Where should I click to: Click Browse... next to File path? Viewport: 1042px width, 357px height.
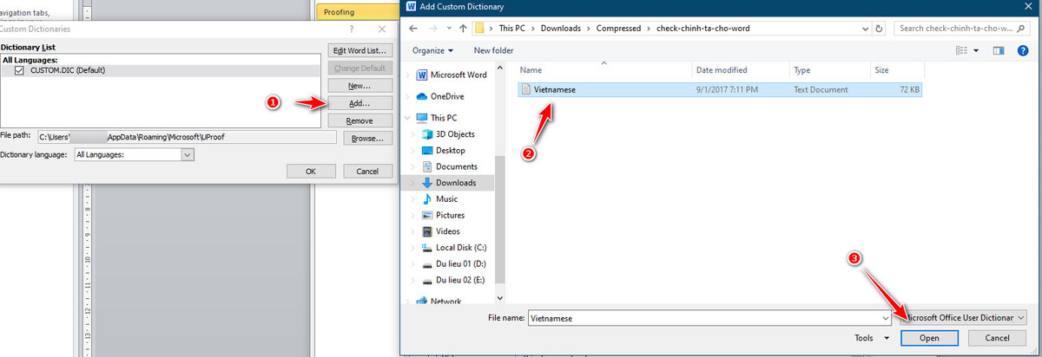[x=368, y=138]
